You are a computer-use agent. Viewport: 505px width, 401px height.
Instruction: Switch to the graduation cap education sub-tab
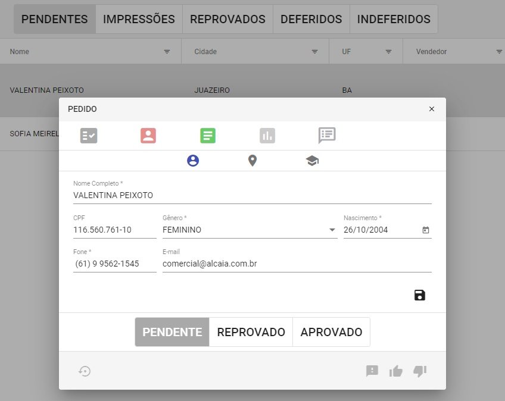[x=312, y=161]
